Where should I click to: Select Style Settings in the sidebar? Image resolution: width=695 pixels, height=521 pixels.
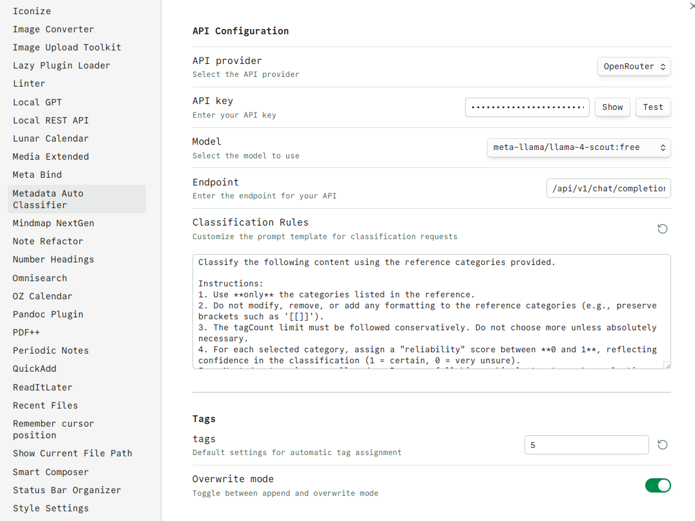point(51,508)
